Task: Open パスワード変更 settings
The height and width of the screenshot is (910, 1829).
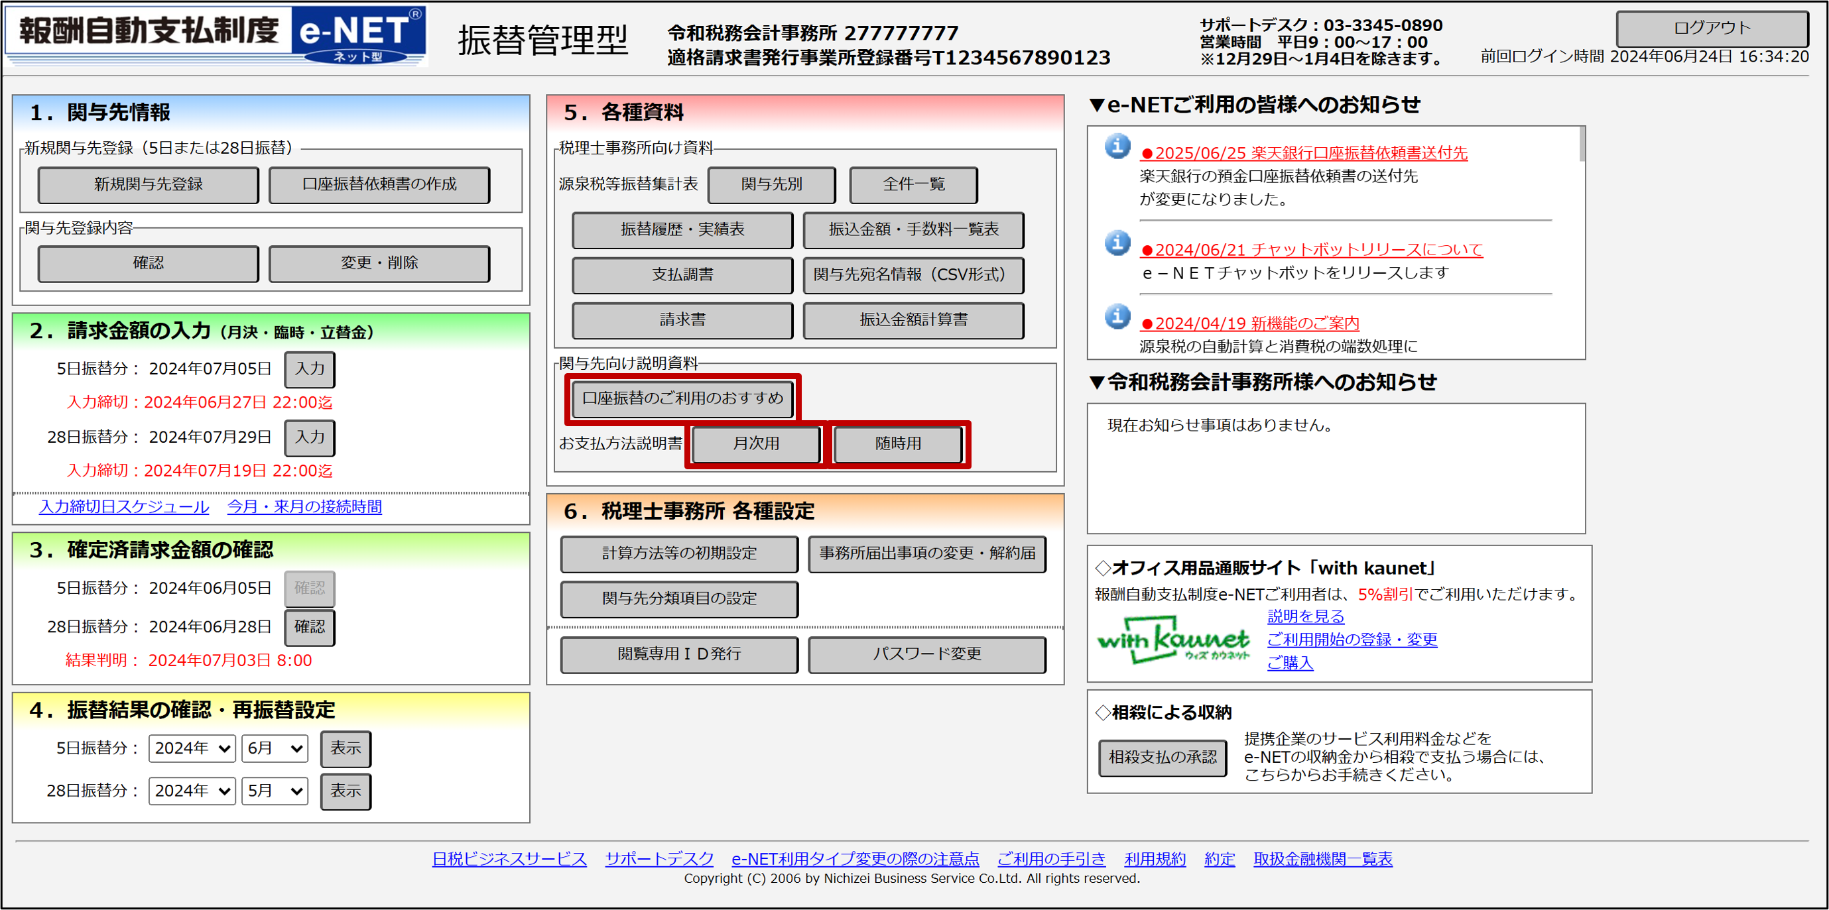Action: tap(926, 654)
